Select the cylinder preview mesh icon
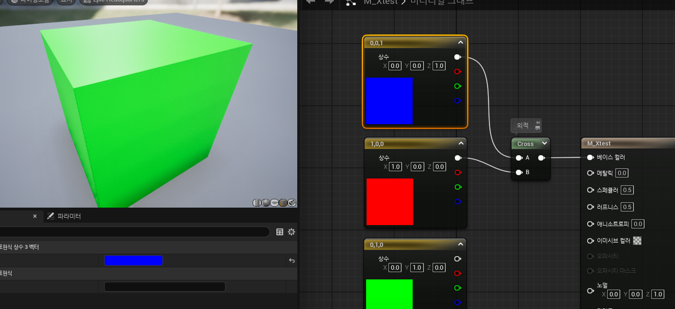The height and width of the screenshot is (309, 675). (x=257, y=203)
